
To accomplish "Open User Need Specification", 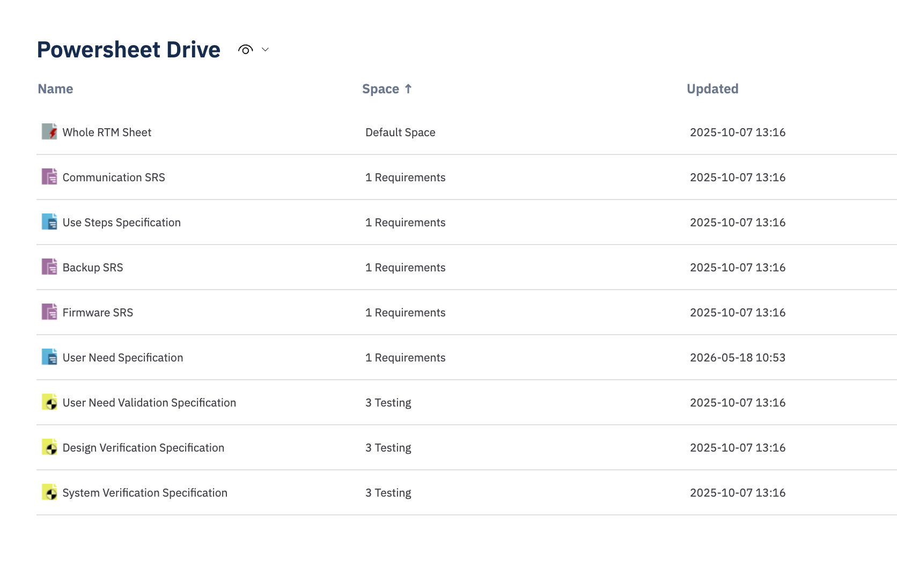I will pos(123,358).
